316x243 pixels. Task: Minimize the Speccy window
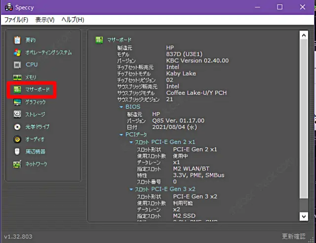point(257,7)
